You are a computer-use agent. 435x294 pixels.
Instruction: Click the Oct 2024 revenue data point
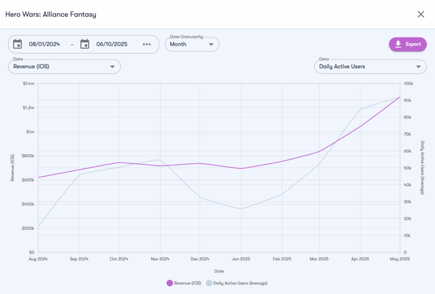click(x=119, y=162)
